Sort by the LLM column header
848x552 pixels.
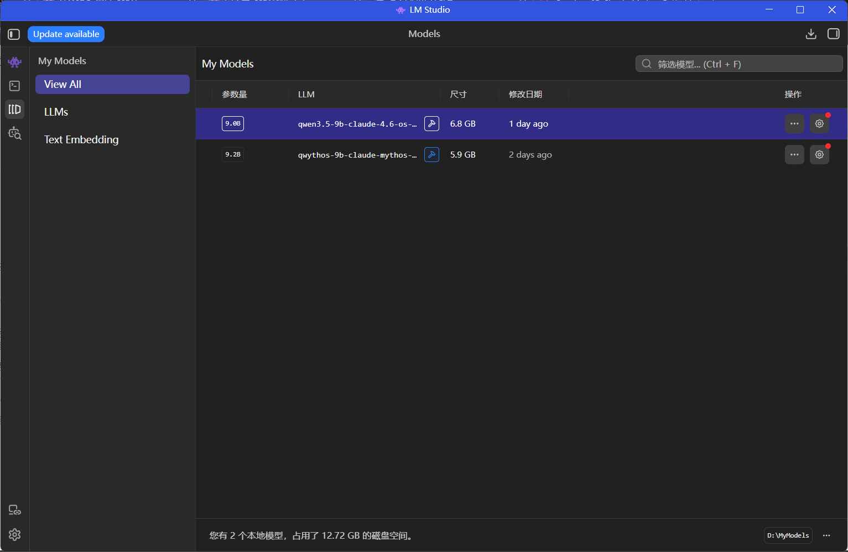(x=306, y=95)
